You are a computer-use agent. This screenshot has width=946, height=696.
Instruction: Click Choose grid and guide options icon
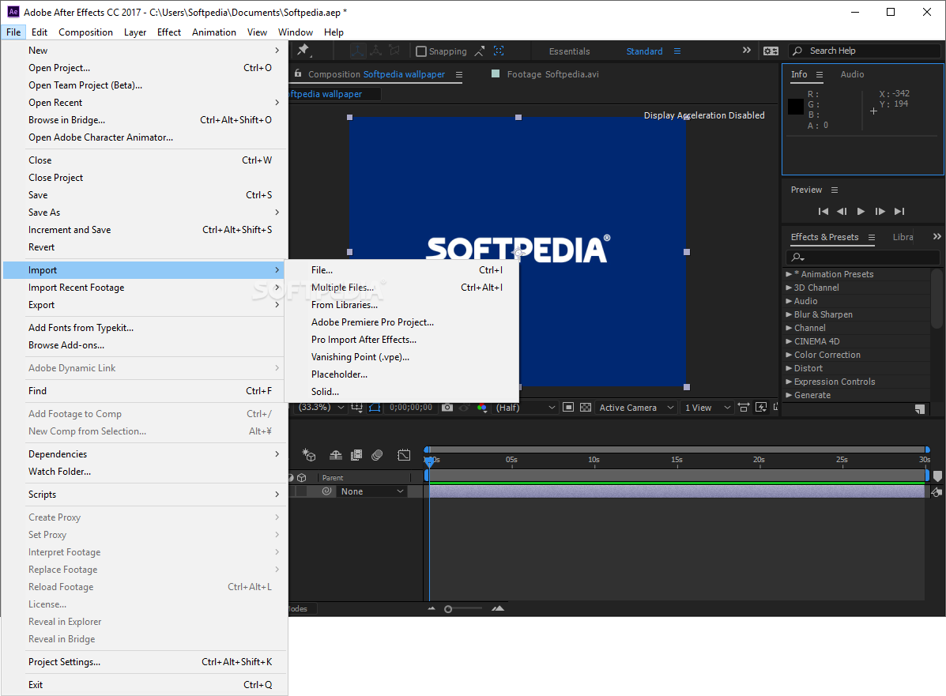(357, 408)
